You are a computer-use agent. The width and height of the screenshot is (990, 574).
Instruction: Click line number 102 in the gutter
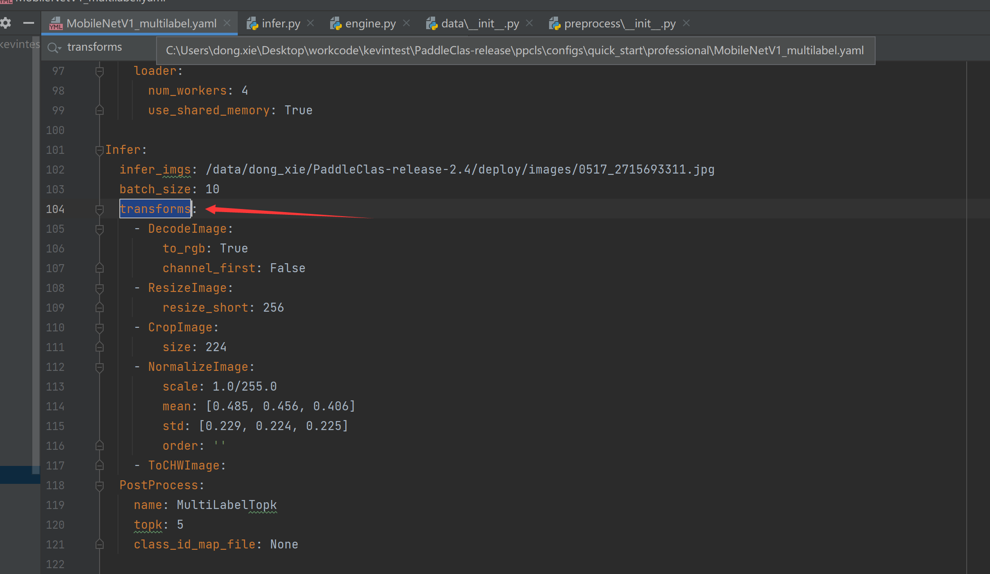[55, 170]
